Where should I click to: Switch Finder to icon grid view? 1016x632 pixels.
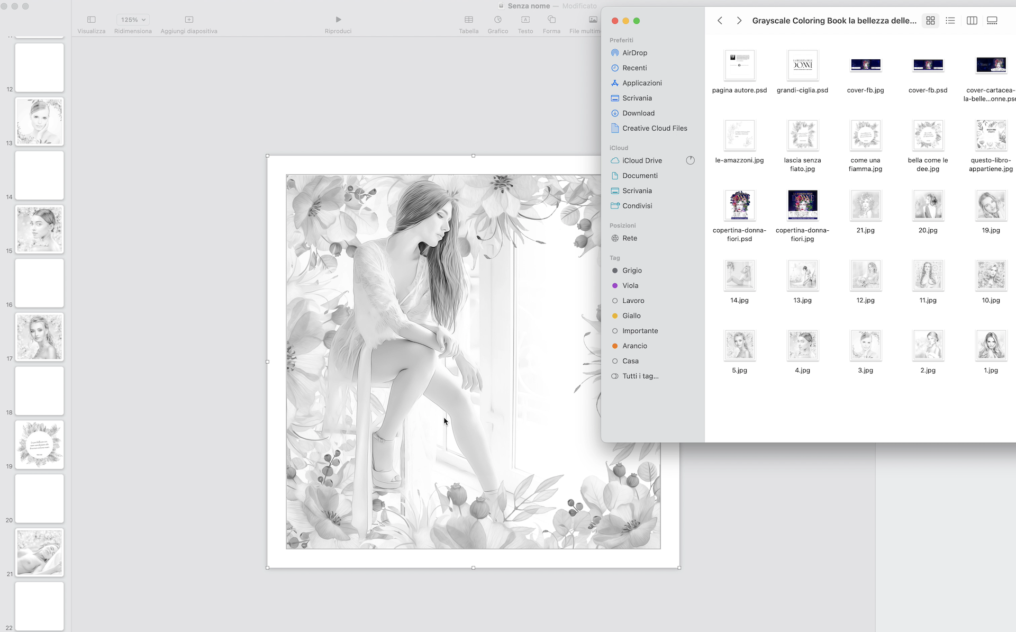pos(930,21)
